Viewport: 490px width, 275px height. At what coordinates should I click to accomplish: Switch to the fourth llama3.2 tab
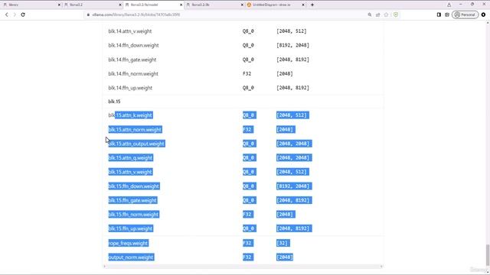tap(214, 5)
